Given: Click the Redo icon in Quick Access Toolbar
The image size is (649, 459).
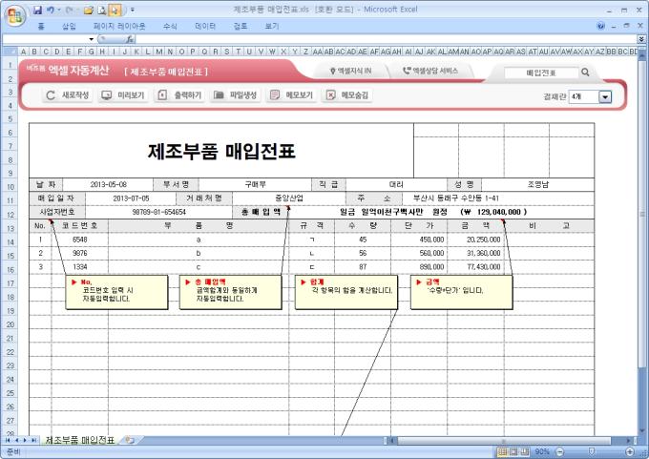Looking at the screenshot, I should coord(69,10).
